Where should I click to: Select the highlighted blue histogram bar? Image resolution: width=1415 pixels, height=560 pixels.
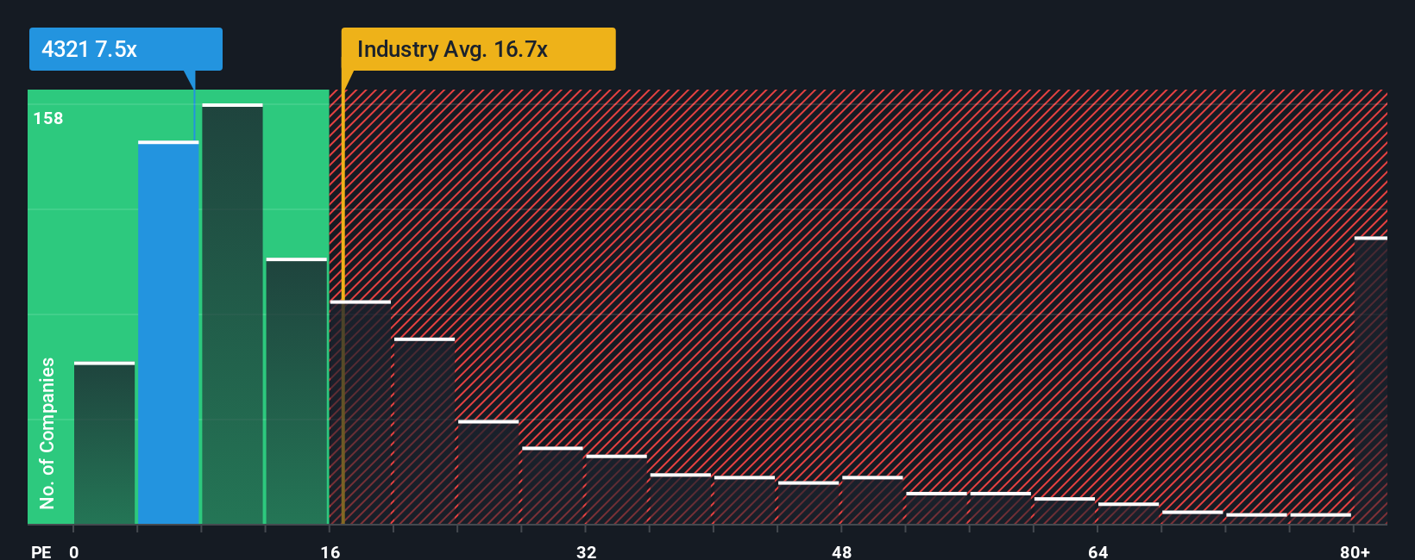tap(168, 333)
